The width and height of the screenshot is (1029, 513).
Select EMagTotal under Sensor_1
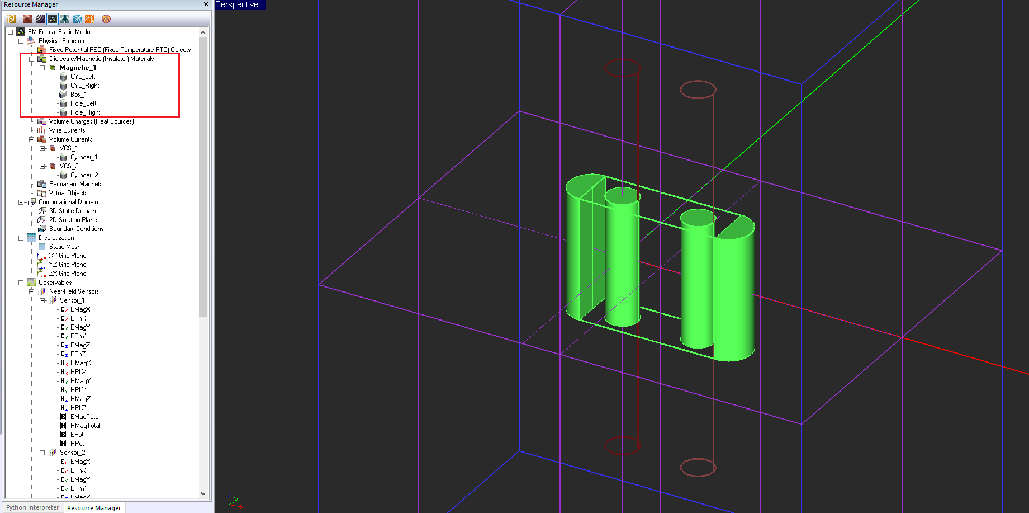click(86, 417)
